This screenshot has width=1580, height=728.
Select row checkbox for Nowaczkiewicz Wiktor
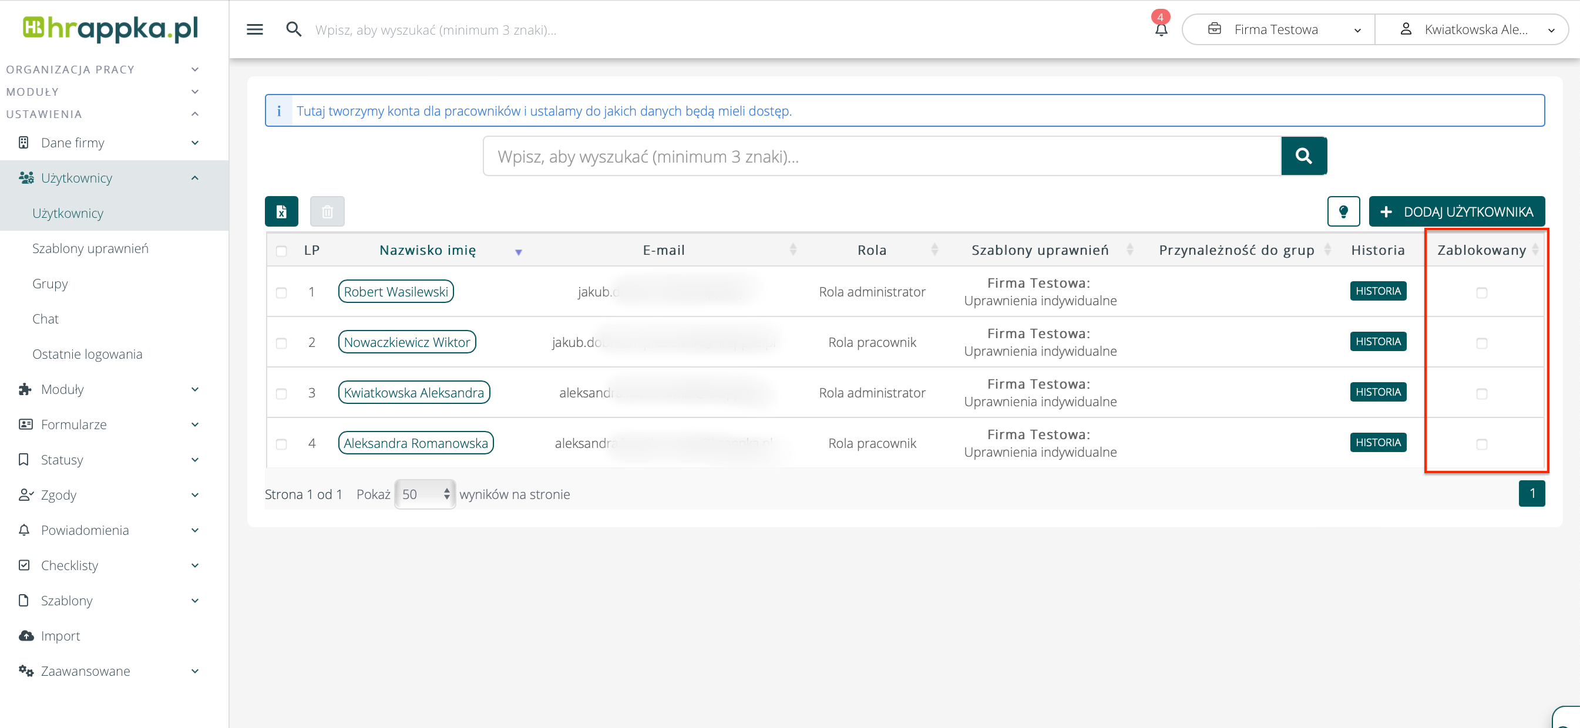coord(281,343)
